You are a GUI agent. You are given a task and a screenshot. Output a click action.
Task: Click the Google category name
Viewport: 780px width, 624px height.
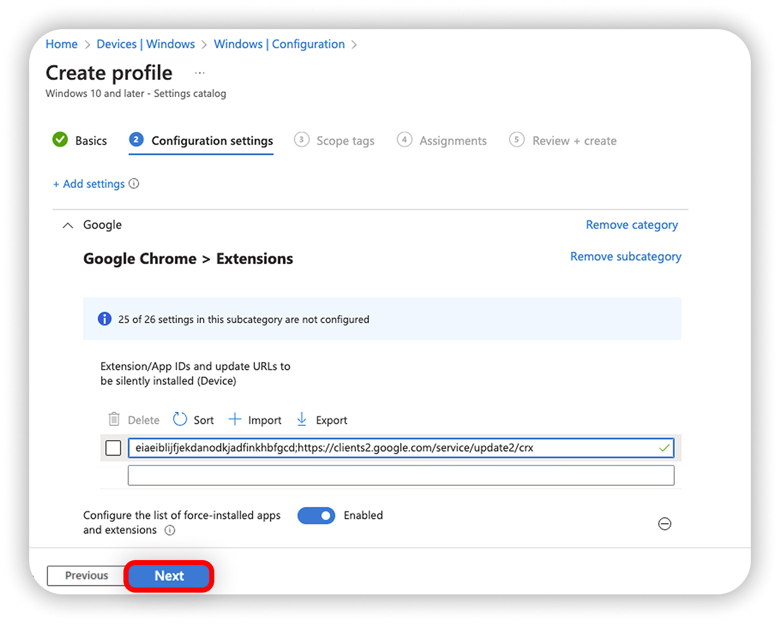coord(102,225)
